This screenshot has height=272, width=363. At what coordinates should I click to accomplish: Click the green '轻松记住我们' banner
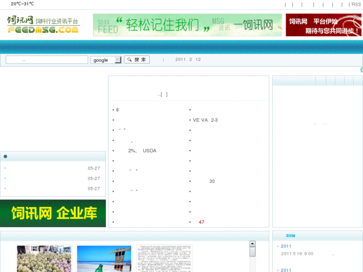[188, 25]
